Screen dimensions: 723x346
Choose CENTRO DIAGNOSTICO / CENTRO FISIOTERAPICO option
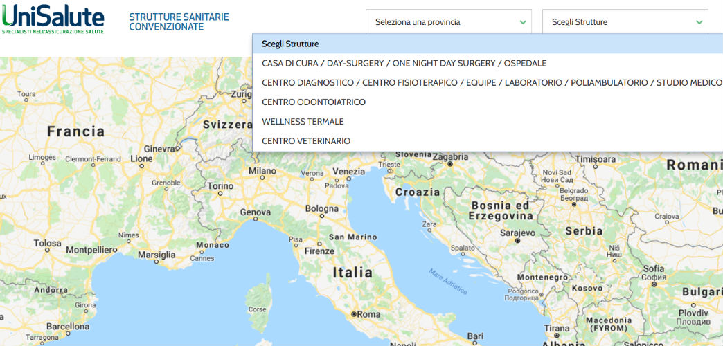tap(488, 82)
